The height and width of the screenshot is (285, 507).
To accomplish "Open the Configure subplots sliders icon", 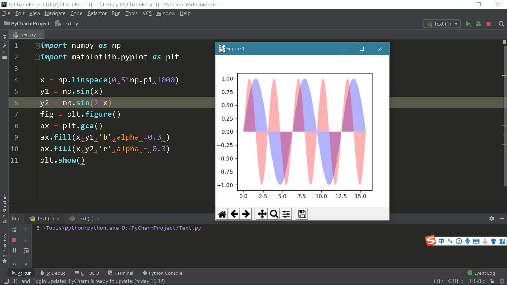I will pyautogui.click(x=286, y=214).
